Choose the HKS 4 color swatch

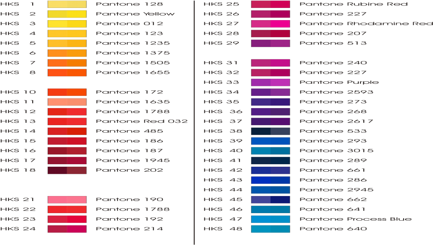[x=67, y=34]
